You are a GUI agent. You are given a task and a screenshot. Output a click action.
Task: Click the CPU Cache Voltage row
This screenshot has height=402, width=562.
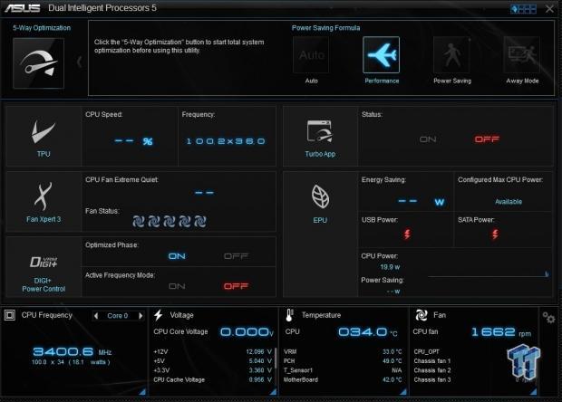(212, 379)
